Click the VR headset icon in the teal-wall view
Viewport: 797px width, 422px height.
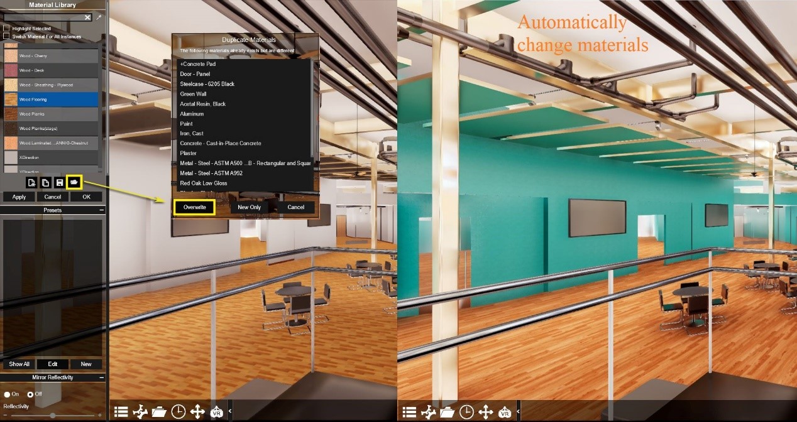coord(505,411)
